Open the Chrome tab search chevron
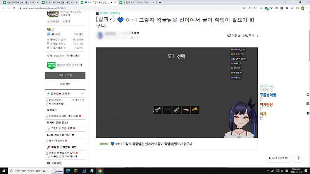The image size is (310, 174). [285, 2]
